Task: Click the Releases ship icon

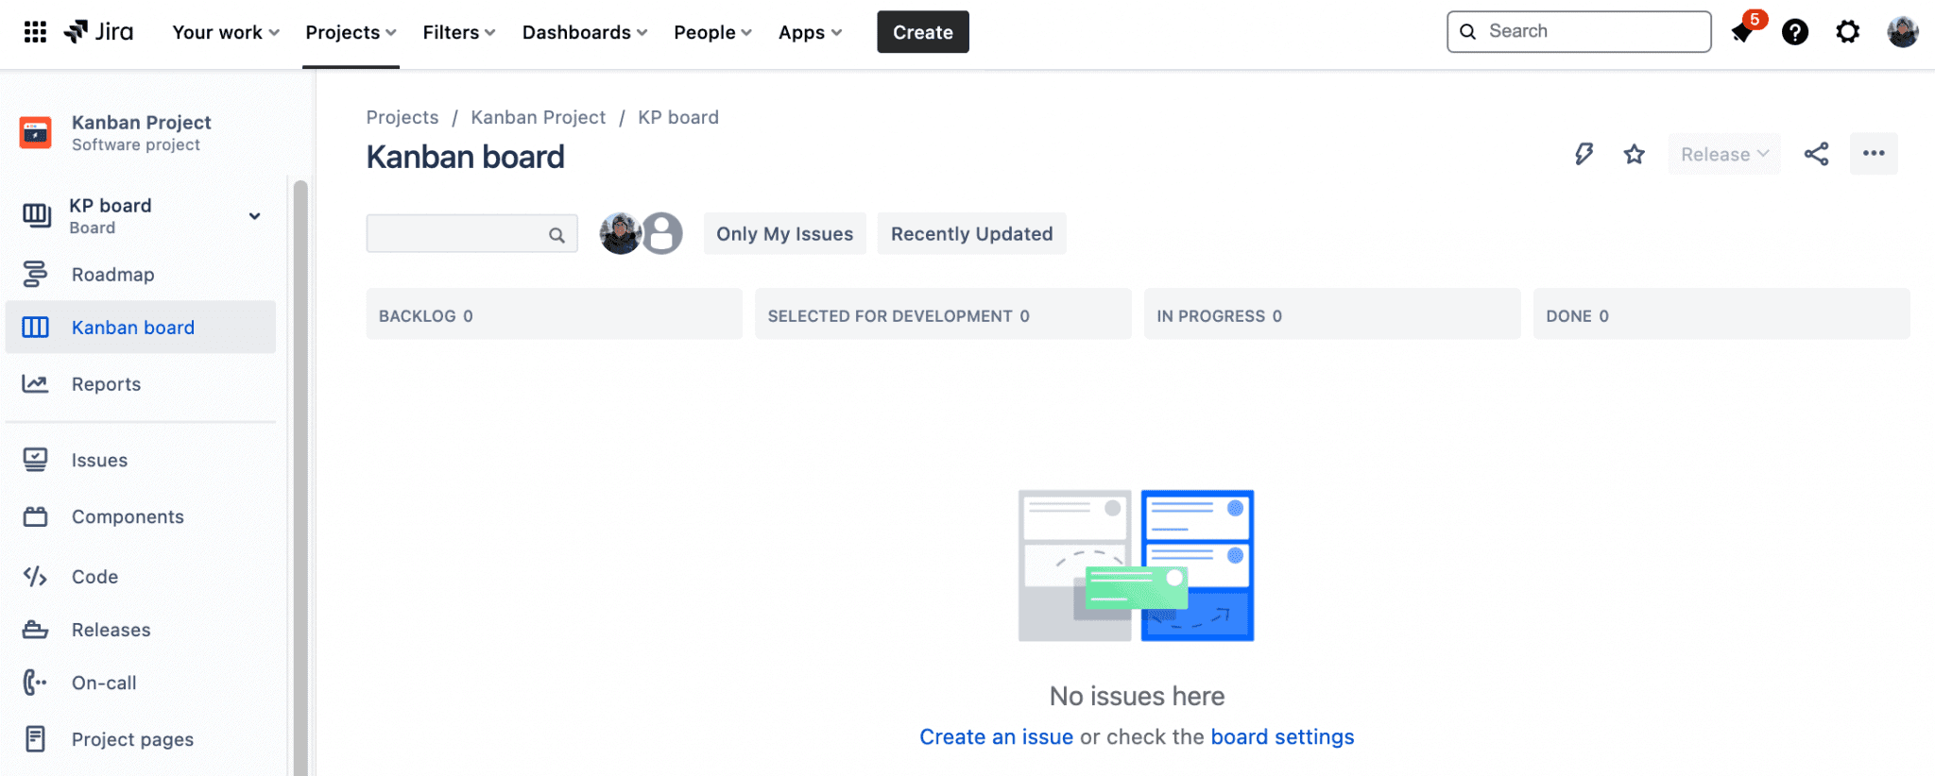Action: pos(35,630)
